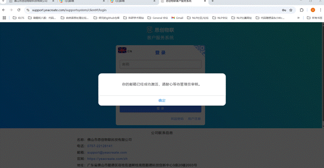Click the 邮箱 email input field
The height and width of the screenshot is (168, 324).
tap(160, 64)
